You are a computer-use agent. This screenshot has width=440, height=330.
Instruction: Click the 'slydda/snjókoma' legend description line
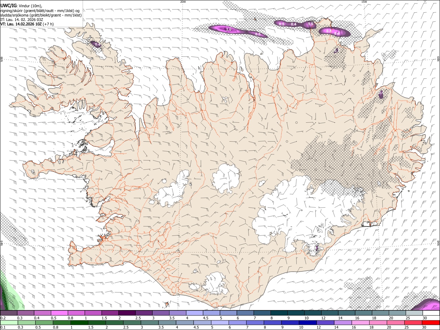[41, 15]
